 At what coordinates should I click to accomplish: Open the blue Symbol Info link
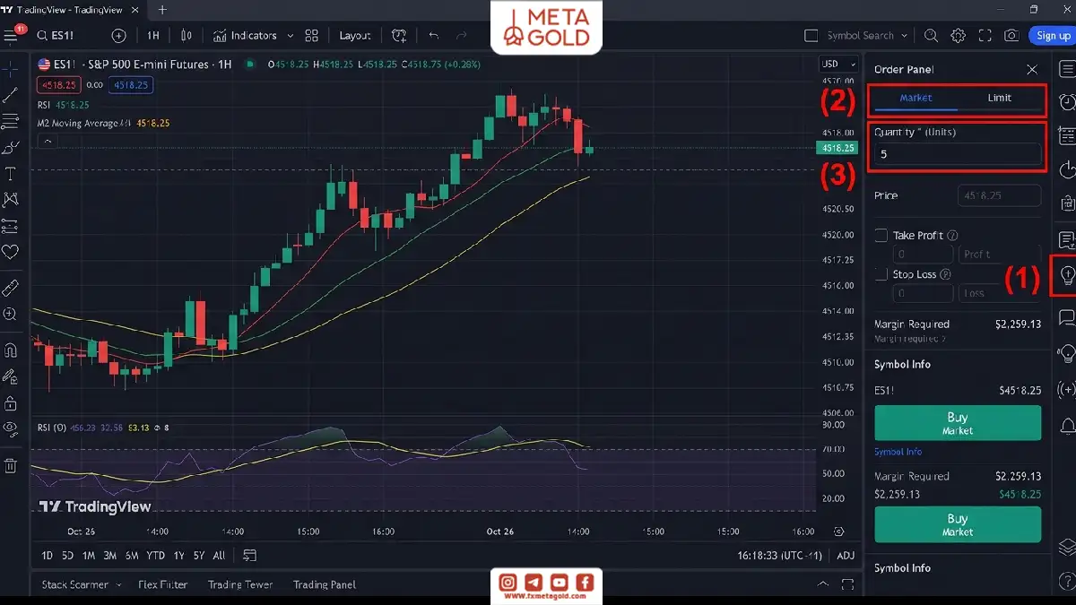(898, 452)
